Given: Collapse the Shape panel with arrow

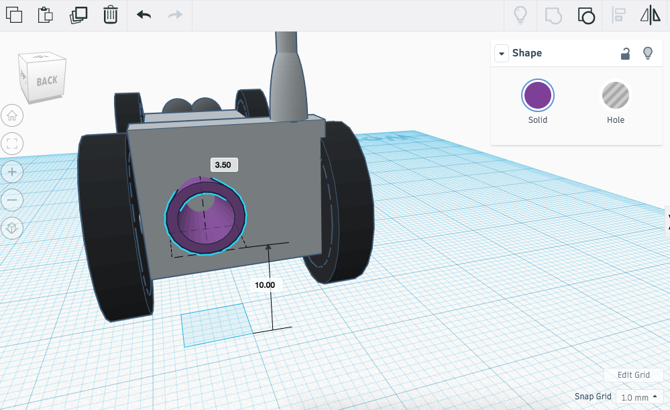Looking at the screenshot, I should [x=502, y=54].
